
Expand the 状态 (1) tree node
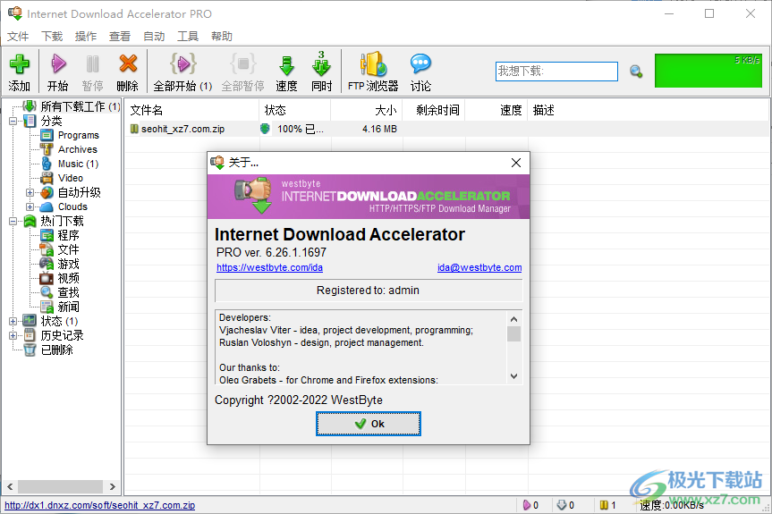(x=13, y=321)
